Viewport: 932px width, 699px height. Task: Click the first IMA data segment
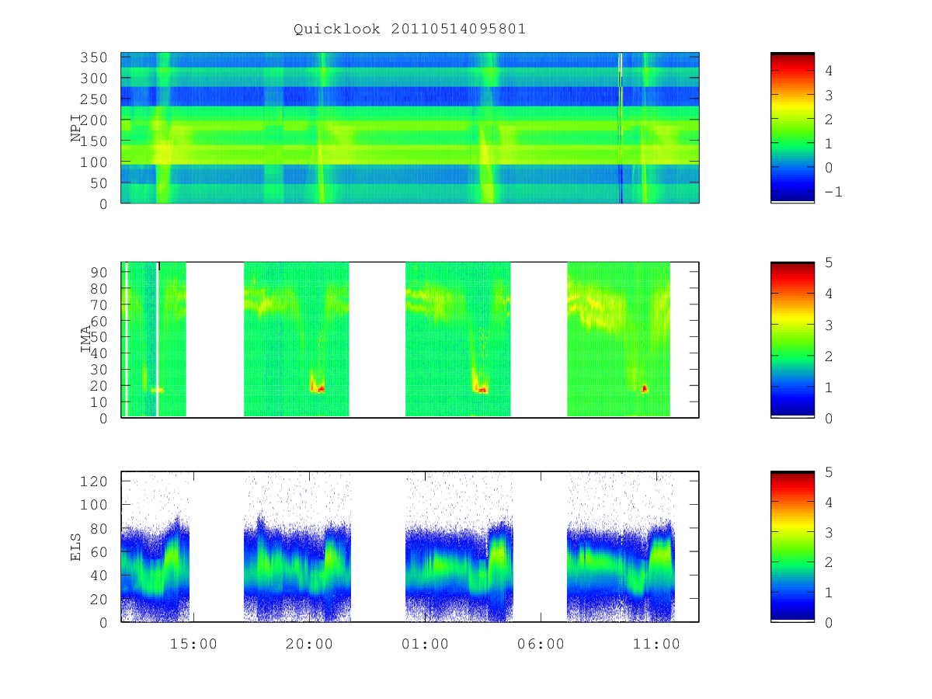[155, 339]
